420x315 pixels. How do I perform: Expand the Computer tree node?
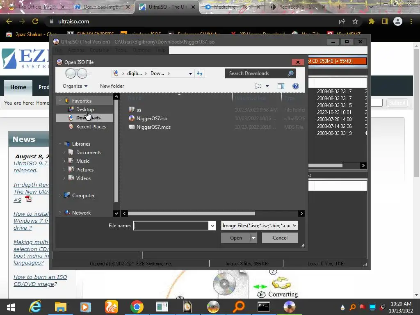(60, 196)
